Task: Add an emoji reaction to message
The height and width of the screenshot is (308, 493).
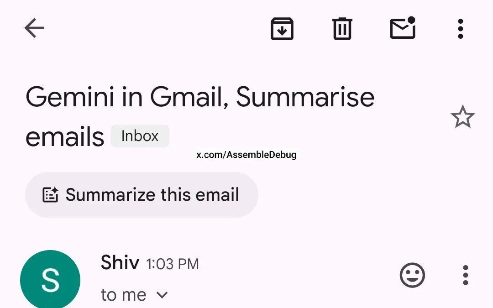Action: (x=412, y=275)
